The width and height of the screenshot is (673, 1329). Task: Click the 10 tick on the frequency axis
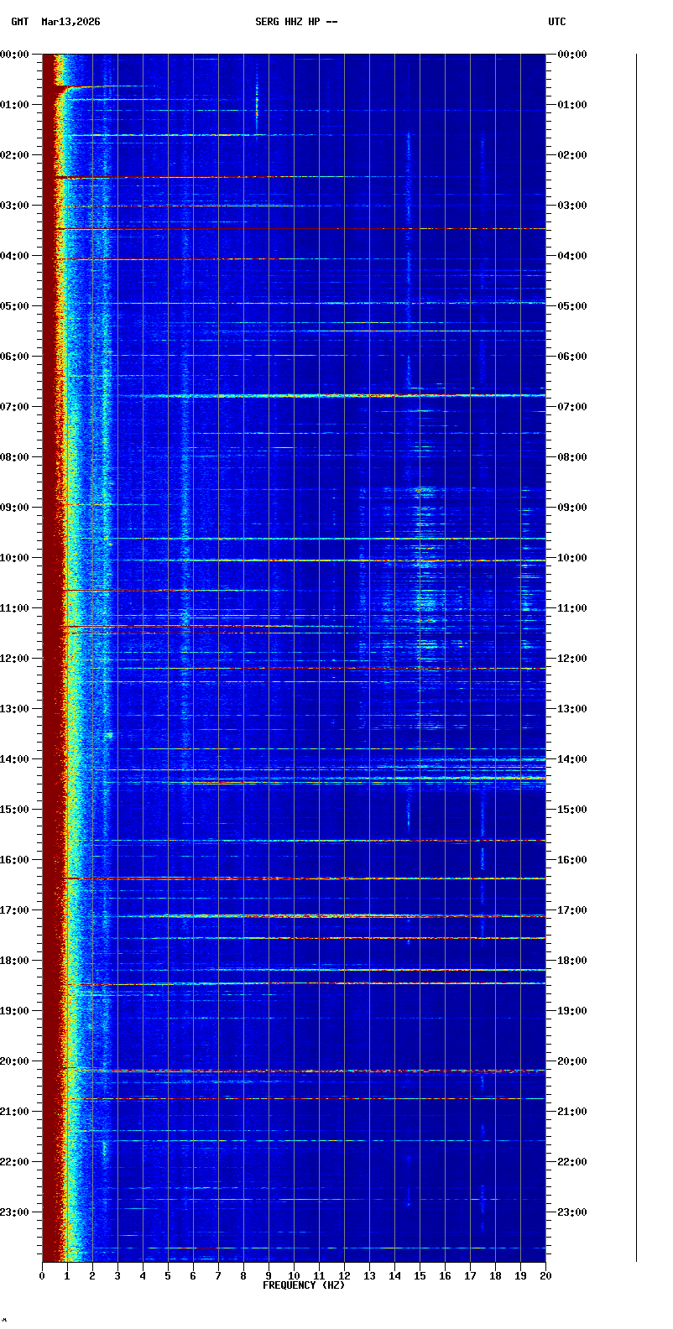[294, 1276]
